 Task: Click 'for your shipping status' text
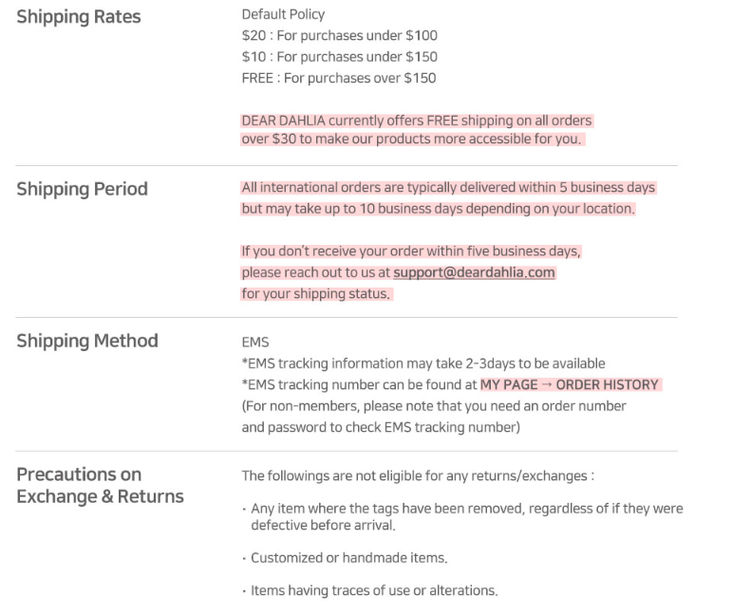click(x=315, y=294)
